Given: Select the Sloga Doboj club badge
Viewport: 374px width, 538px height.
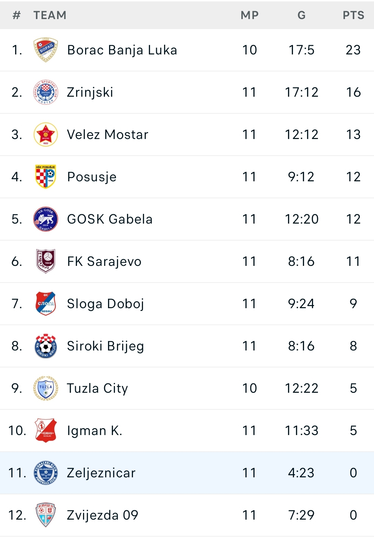Looking at the screenshot, I should coord(46,304).
